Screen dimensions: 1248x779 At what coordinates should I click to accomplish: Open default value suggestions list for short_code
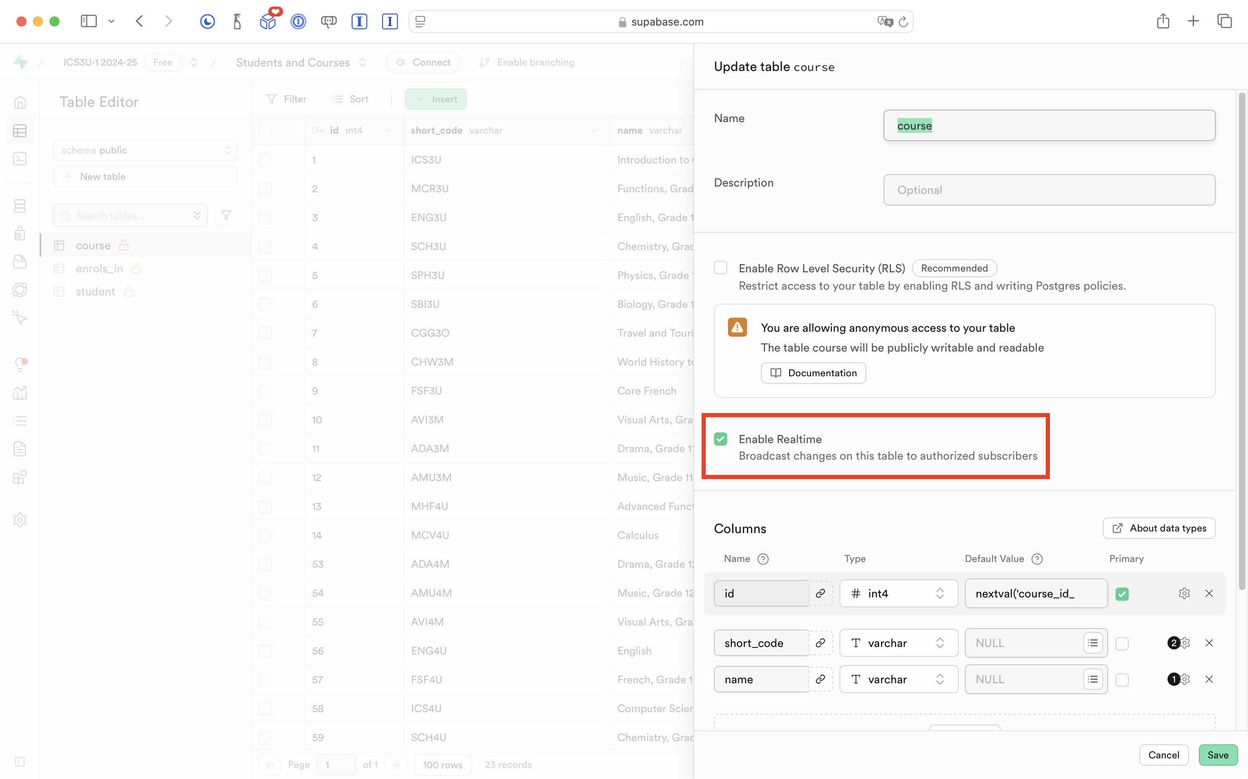(x=1092, y=643)
